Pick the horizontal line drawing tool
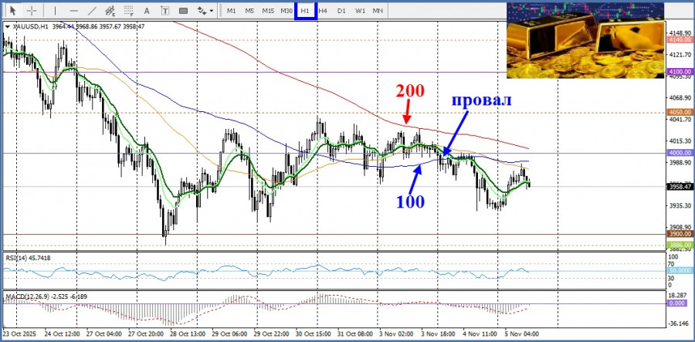The width and height of the screenshot is (695, 342). tap(73, 10)
